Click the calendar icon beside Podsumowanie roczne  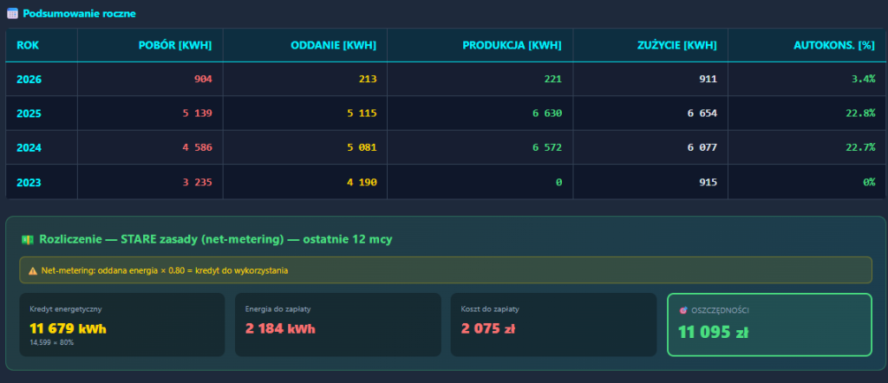(x=12, y=14)
